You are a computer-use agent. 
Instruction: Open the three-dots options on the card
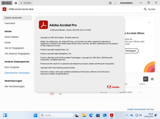pyautogui.click(x=149, y=23)
